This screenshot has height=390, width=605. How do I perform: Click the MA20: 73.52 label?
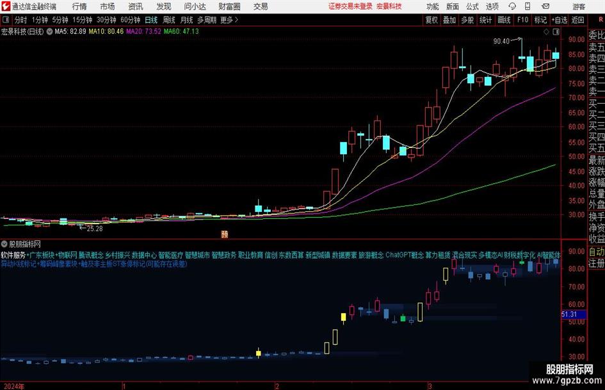click(x=143, y=31)
